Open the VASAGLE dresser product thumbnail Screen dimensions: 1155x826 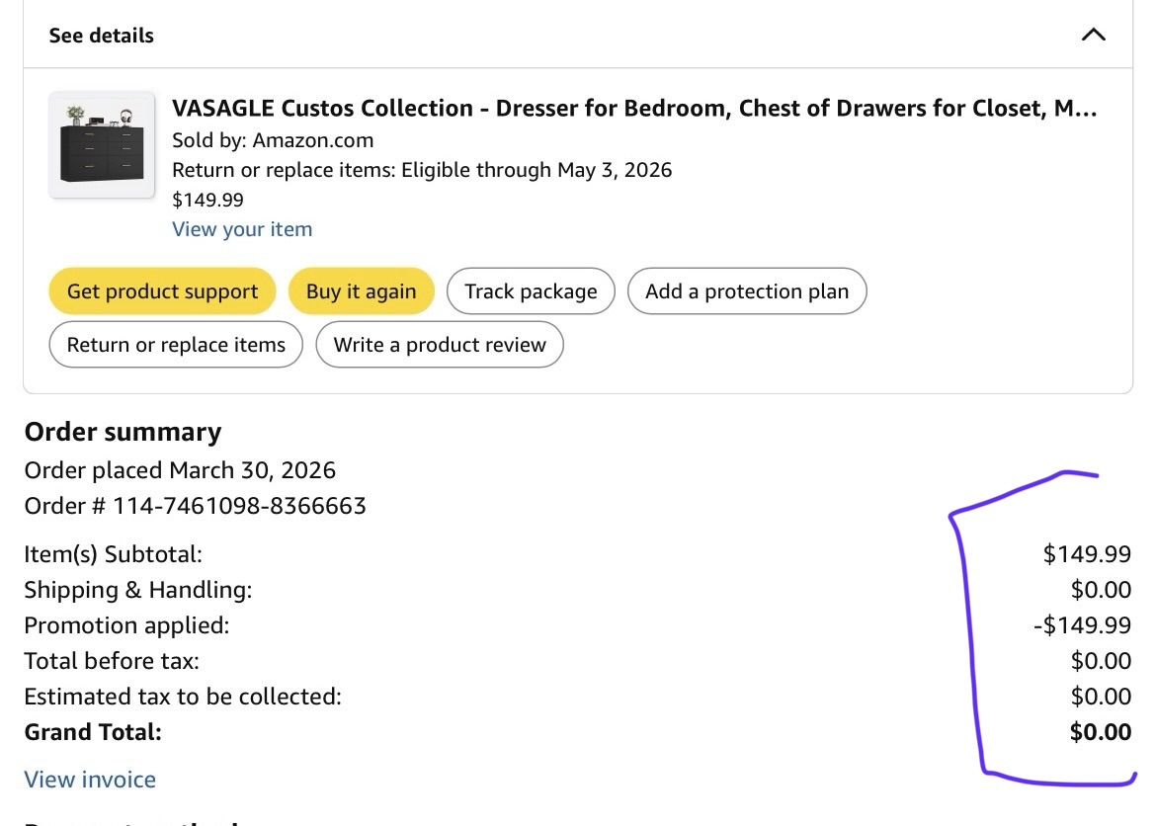(102, 145)
